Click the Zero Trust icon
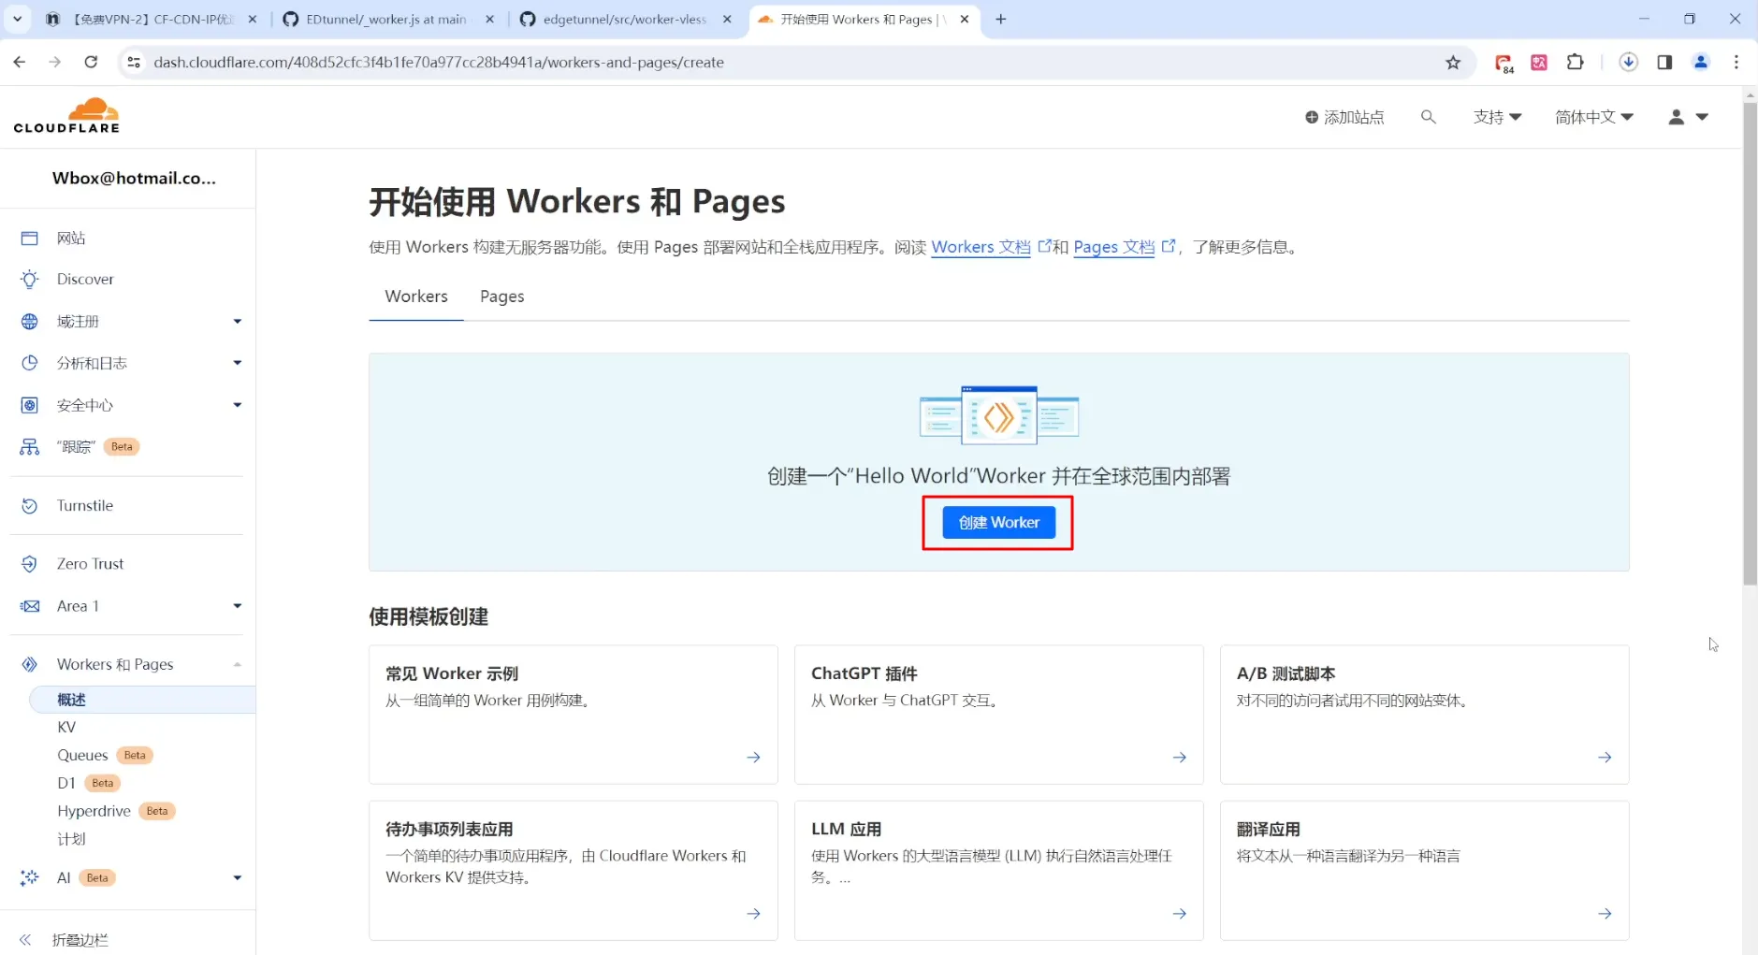The image size is (1758, 955). 30,564
